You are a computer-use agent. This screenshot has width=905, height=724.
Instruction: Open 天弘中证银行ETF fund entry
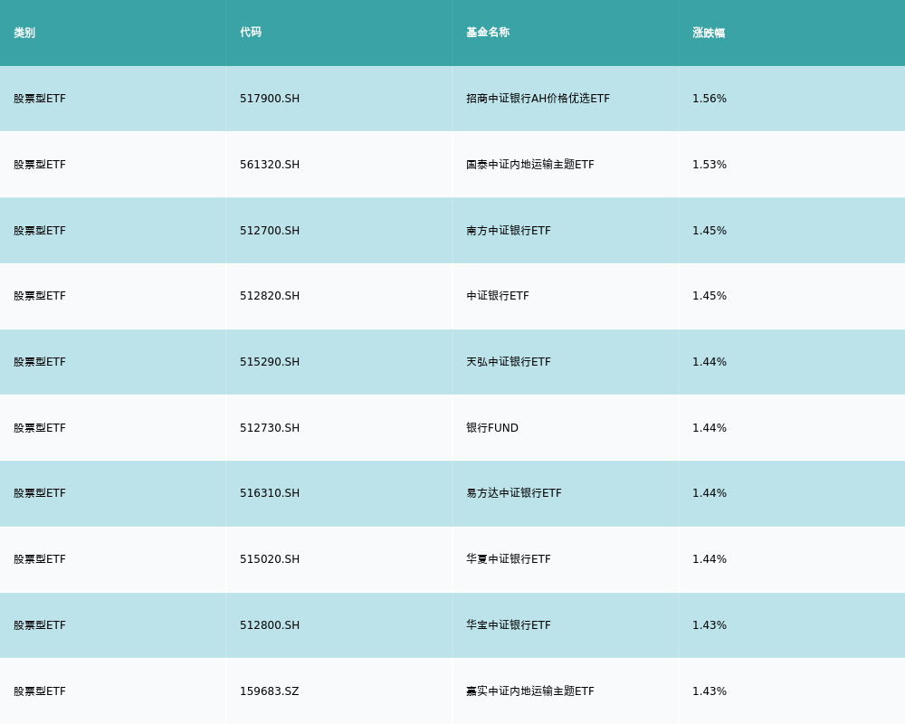pyautogui.click(x=509, y=362)
